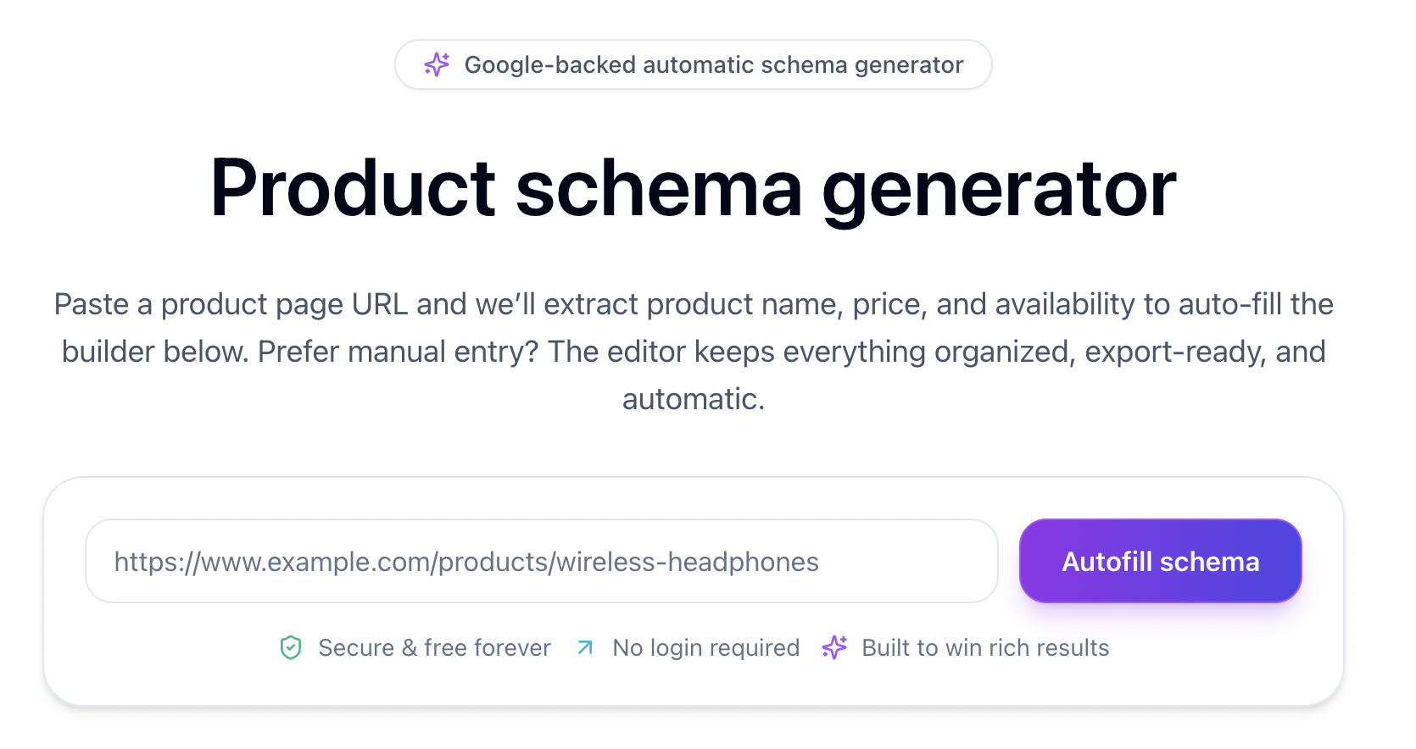This screenshot has width=1416, height=749.
Task: Click the final word 'automatic.' in the description
Action: tap(694, 399)
